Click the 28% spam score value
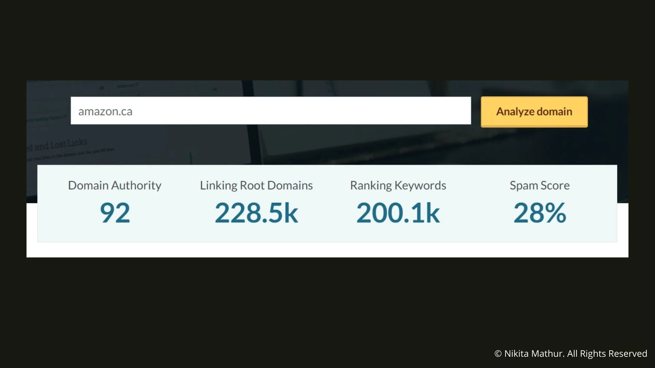 (x=540, y=213)
